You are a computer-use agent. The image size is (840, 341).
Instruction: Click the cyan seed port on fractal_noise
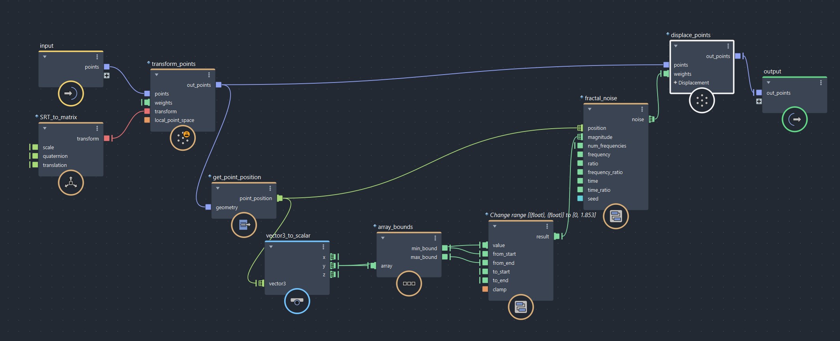click(x=580, y=199)
